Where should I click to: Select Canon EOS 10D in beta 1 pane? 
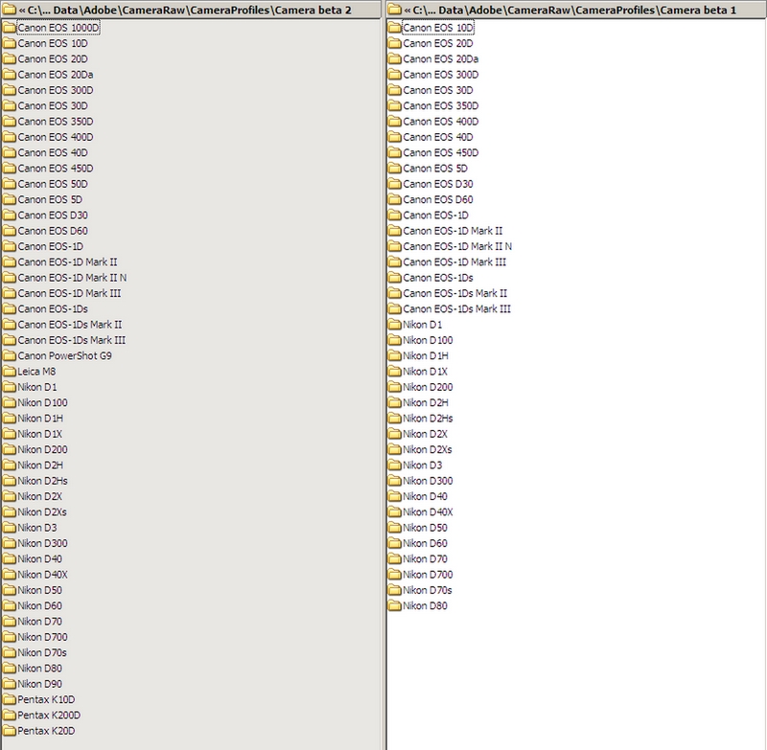point(438,28)
